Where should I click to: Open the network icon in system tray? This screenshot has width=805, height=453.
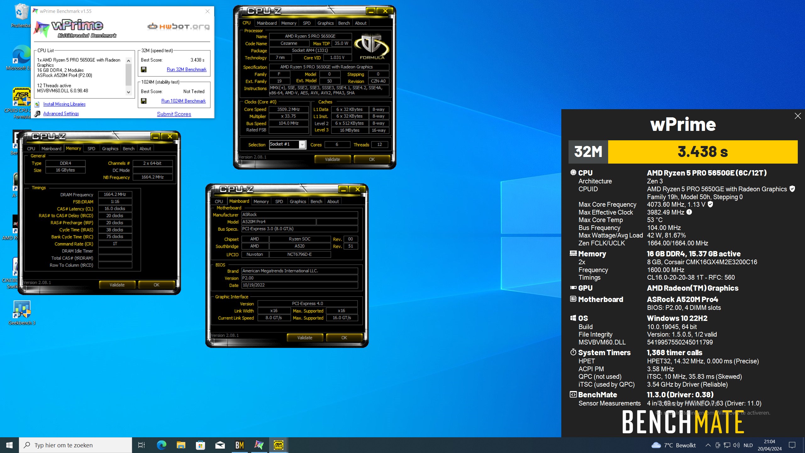tap(727, 445)
